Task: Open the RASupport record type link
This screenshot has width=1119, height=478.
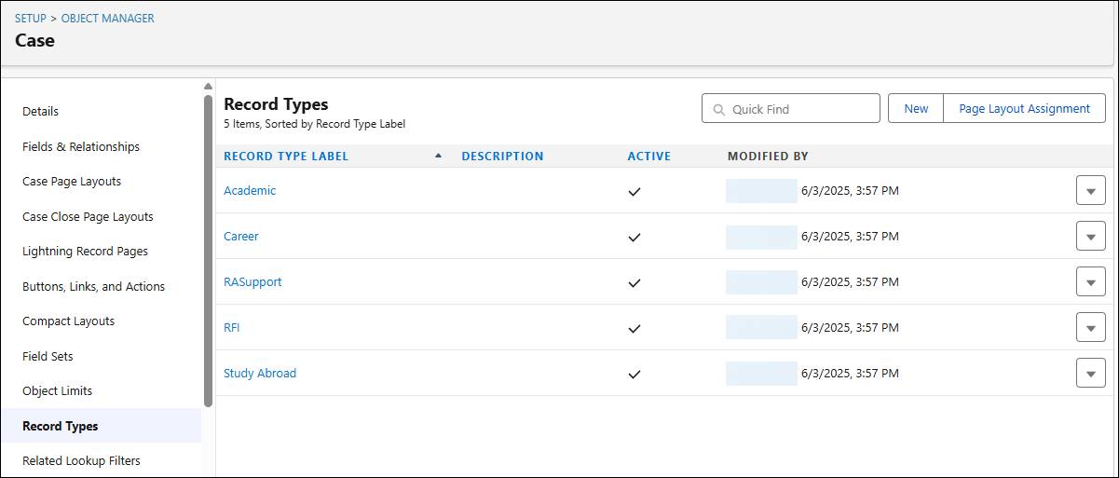Action: coord(252,282)
